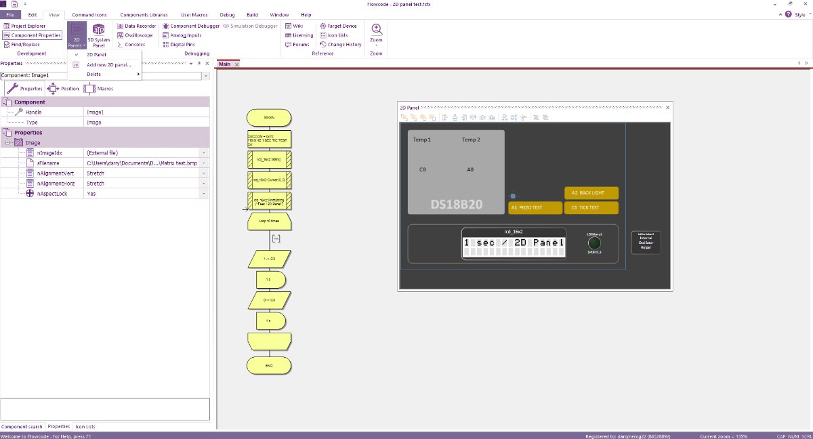This screenshot has width=813, height=439.
Task: Select the green LED component
Action: [594, 243]
